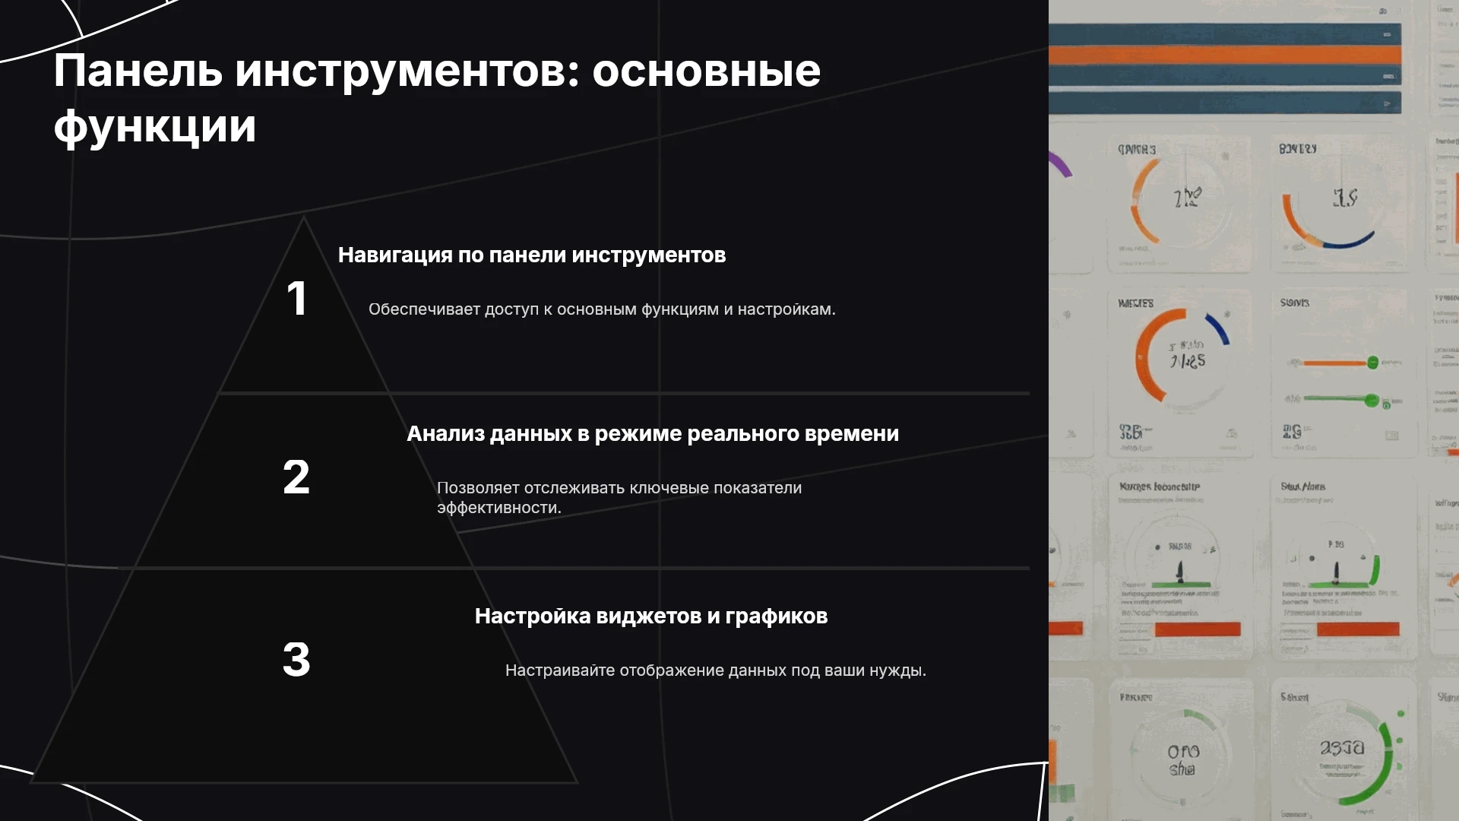
Task: Click the green slider handle in dashboard
Action: [1372, 400]
